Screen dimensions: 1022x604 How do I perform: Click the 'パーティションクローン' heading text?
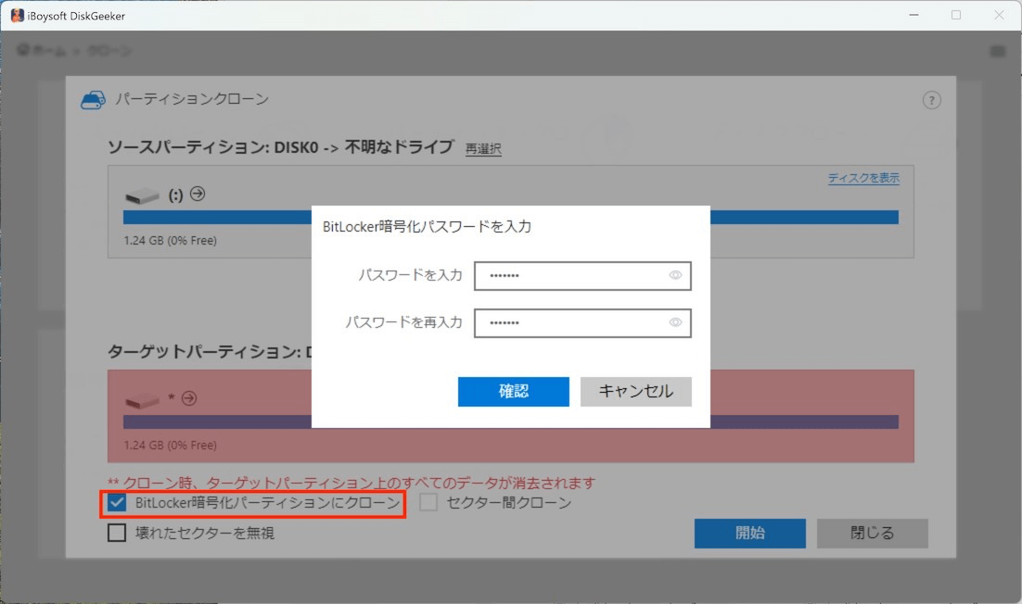(192, 99)
